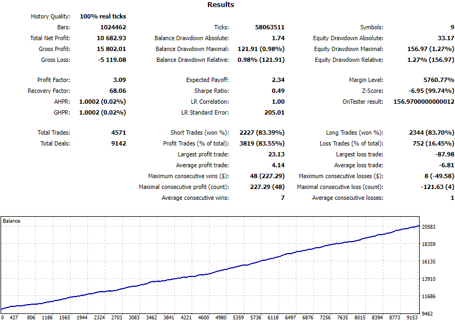Select Sharpe Ratio value 0.49
This screenshot has height=321, width=455.
pos(279,91)
